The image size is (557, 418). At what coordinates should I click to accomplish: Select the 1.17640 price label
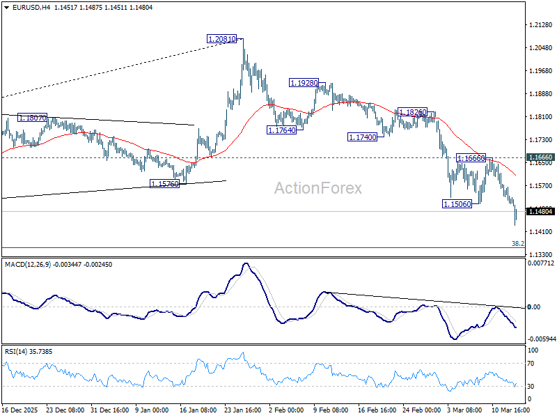tap(282, 130)
